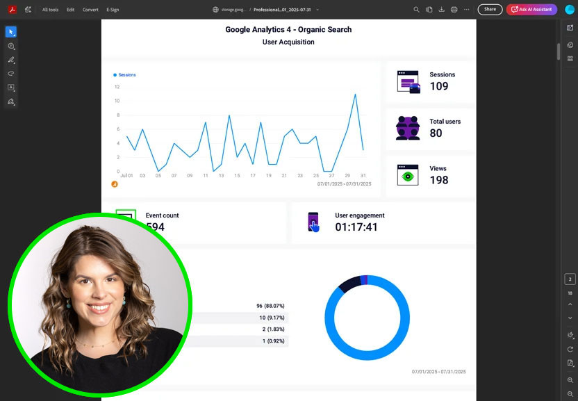The image size is (578, 401).
Task: Open the page display options icon
Action: pyautogui.click(x=570, y=363)
